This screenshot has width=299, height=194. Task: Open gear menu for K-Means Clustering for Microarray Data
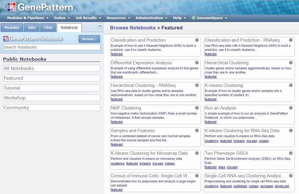197,153
